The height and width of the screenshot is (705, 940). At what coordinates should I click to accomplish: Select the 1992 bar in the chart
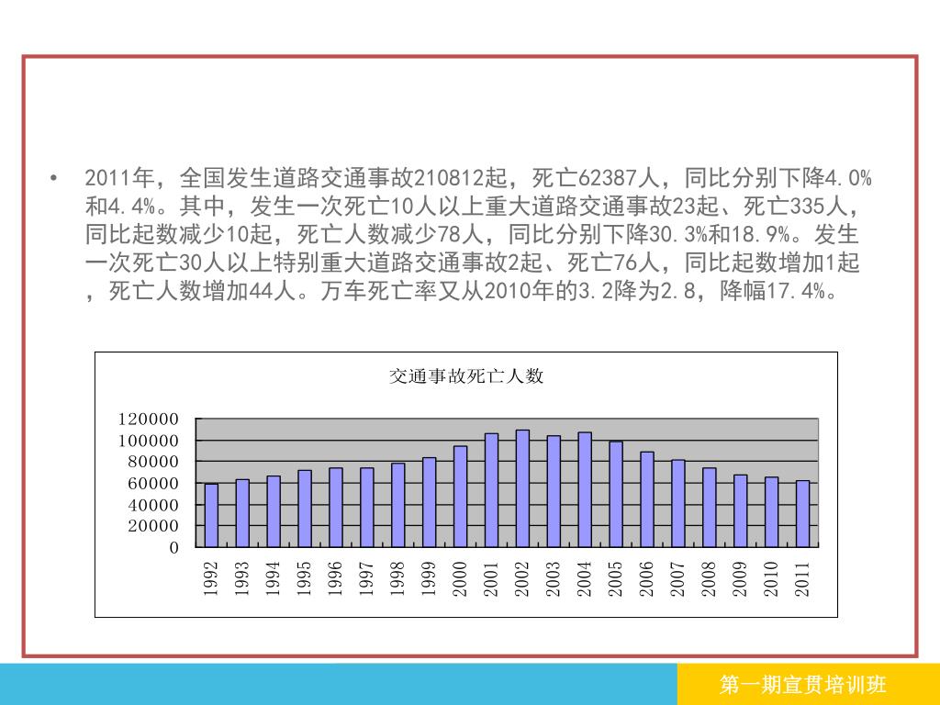[x=211, y=515]
